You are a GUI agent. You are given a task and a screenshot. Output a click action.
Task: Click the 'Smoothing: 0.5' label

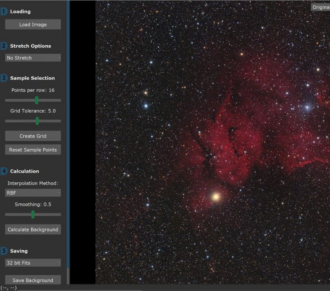pyautogui.click(x=33, y=204)
